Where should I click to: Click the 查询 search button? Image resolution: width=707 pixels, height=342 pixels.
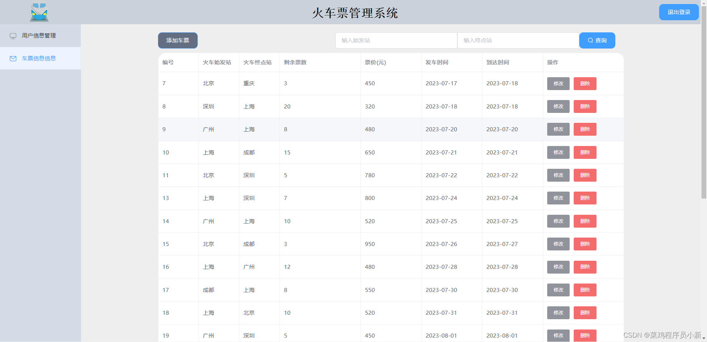[597, 40]
